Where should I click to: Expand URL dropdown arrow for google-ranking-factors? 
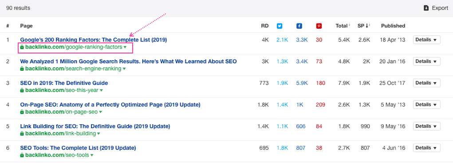tap(125, 47)
